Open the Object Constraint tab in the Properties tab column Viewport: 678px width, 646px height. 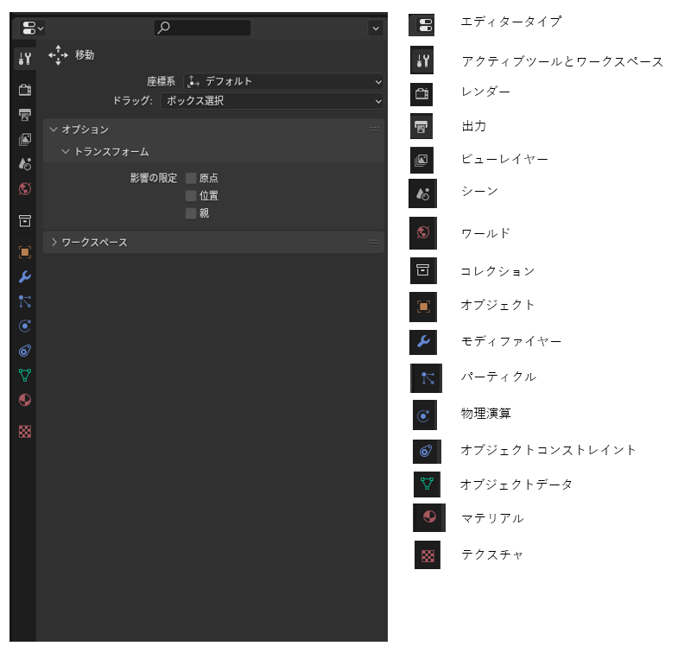coord(25,351)
